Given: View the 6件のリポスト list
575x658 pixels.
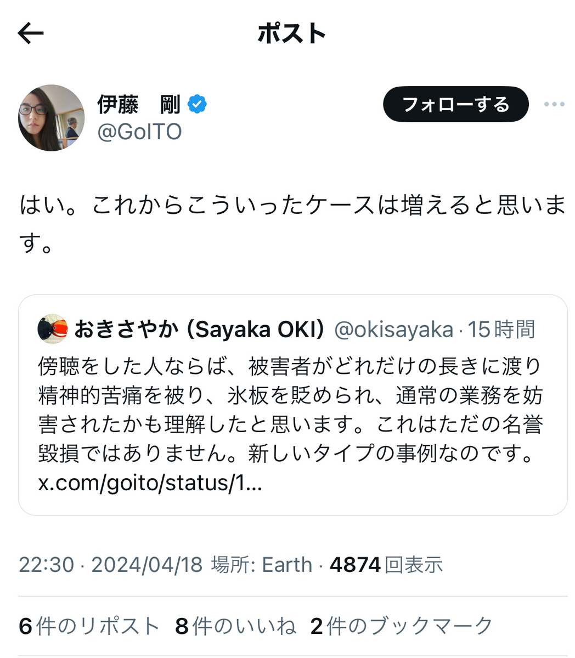Looking at the screenshot, I should click(89, 626).
